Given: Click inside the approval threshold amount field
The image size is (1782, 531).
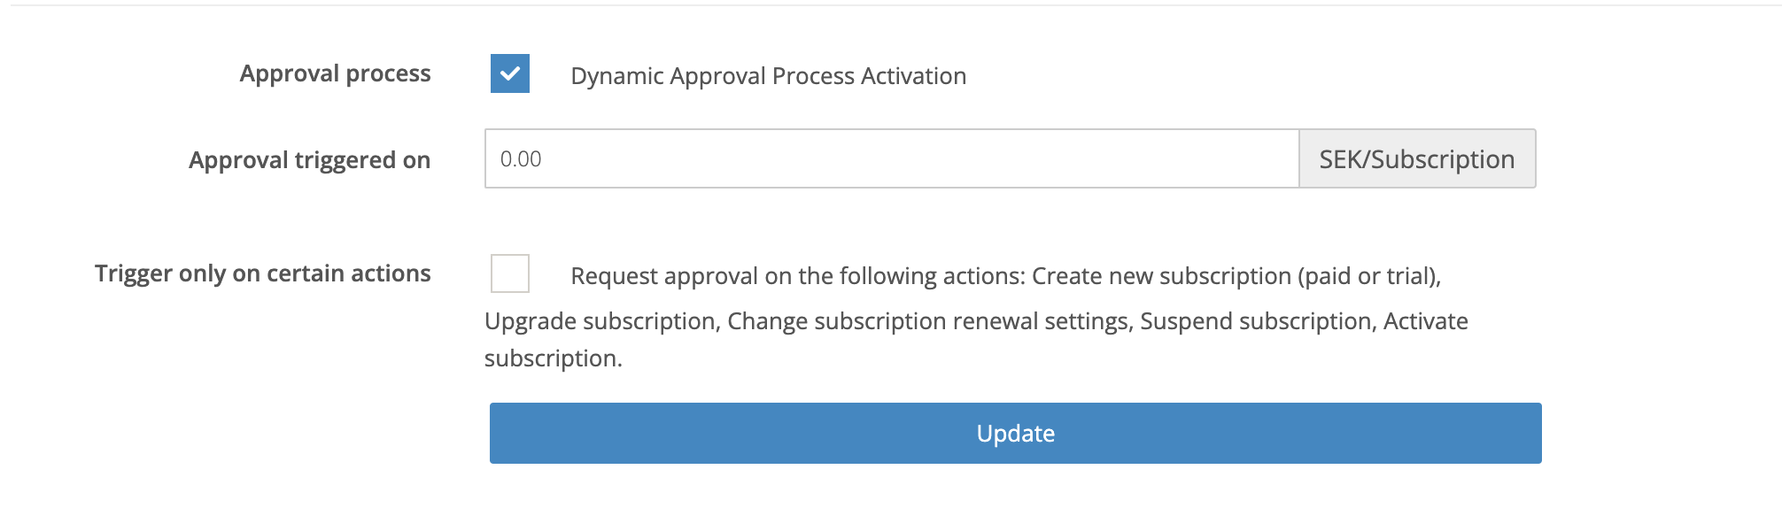Looking at the screenshot, I should pyautogui.click(x=886, y=158).
